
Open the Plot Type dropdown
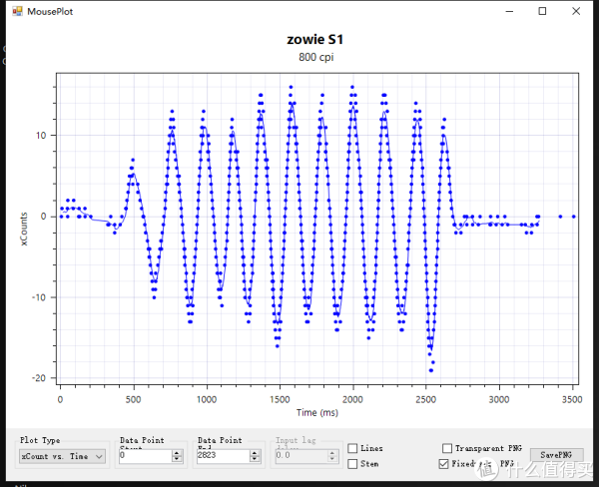[62, 456]
